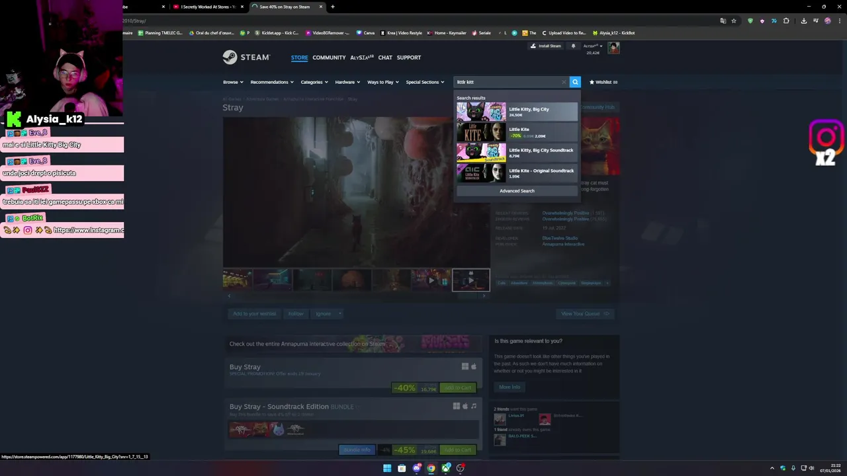Select the highlighted last Stray media thumbnail

[x=470, y=280]
